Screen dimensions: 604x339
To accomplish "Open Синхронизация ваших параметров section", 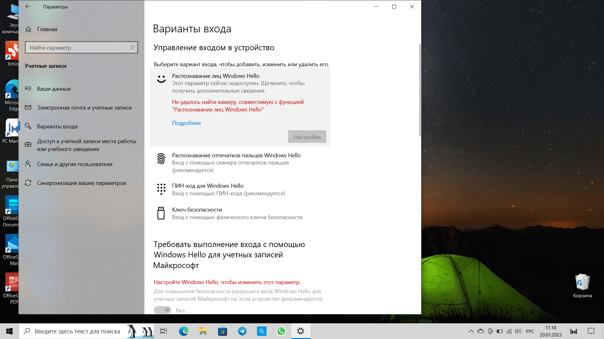I will (81, 183).
